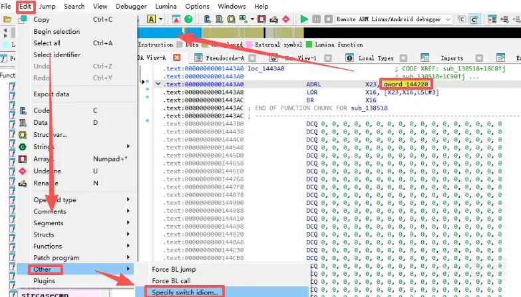521x297 pixels.
Task: Click the toolbar Data conversion icon
Action: point(219,19)
